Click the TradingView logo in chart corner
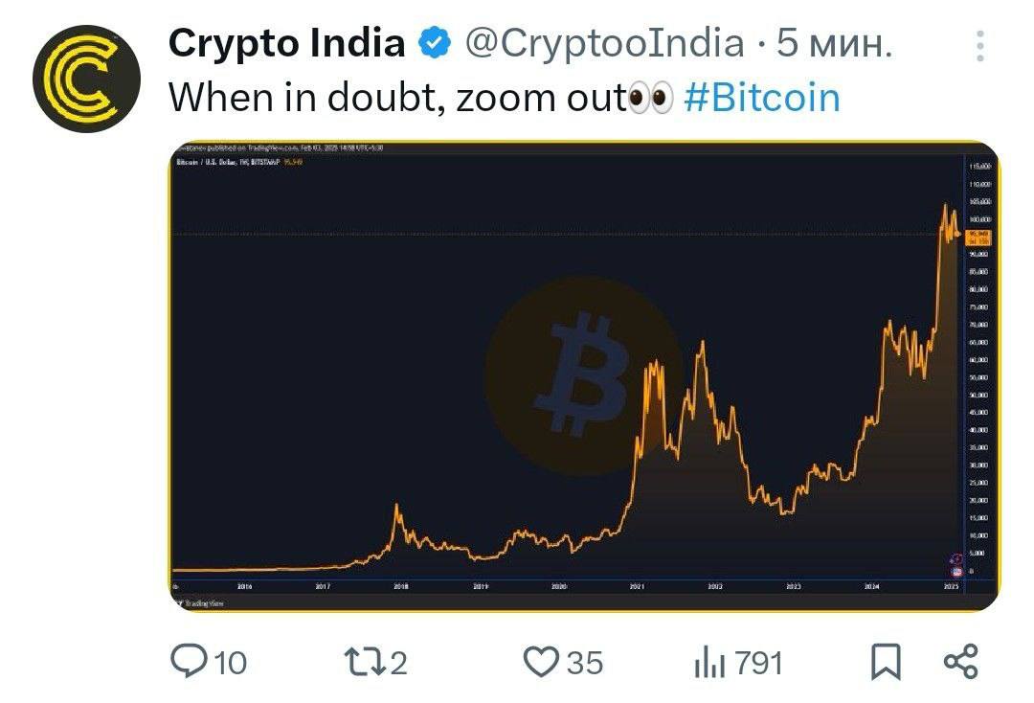1034x703 pixels. tap(200, 602)
